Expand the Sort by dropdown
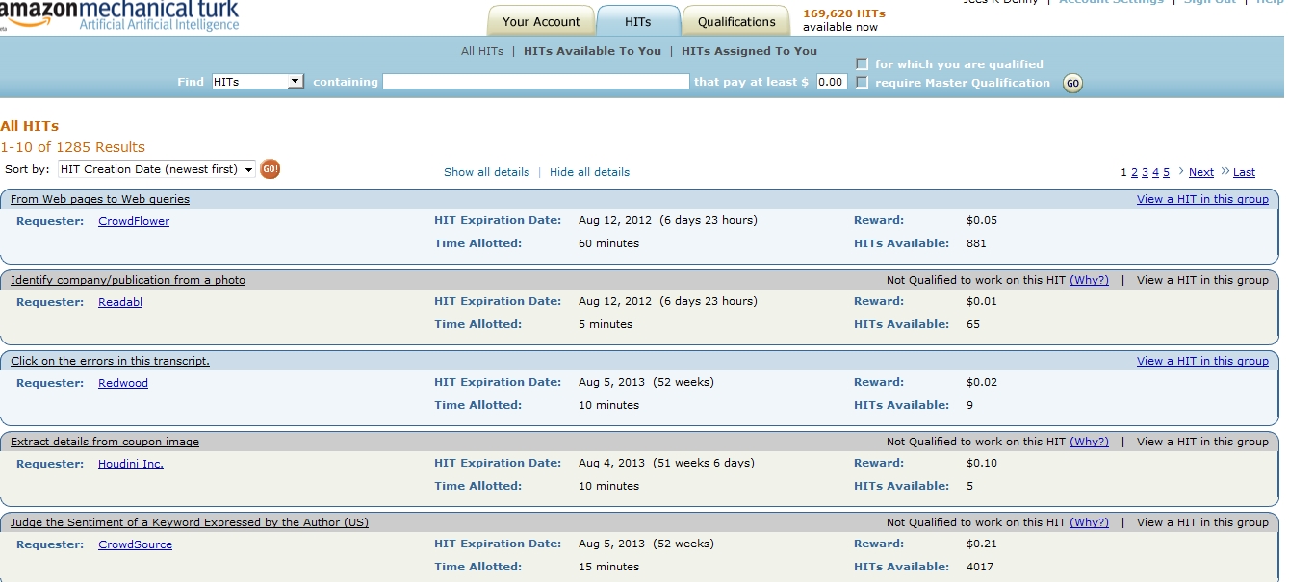Image resolution: width=1289 pixels, height=582 pixels. pyautogui.click(x=156, y=169)
